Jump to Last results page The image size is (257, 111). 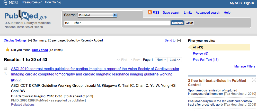pyautogui.click(x=175, y=60)
